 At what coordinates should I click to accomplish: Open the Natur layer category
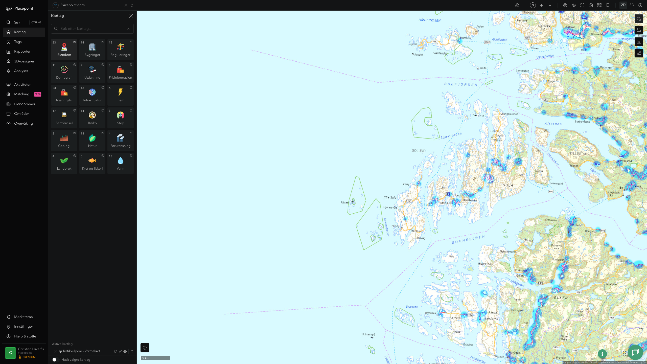point(92,141)
